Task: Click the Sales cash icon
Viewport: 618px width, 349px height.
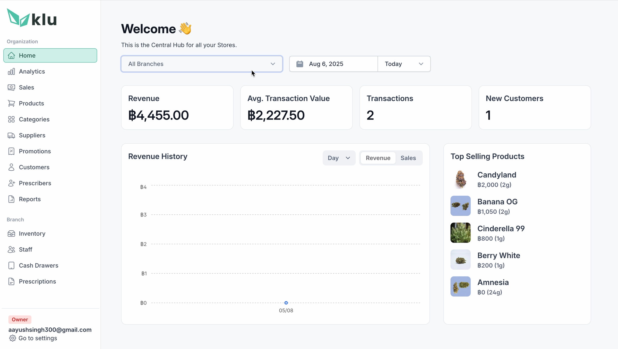Action: (11, 87)
